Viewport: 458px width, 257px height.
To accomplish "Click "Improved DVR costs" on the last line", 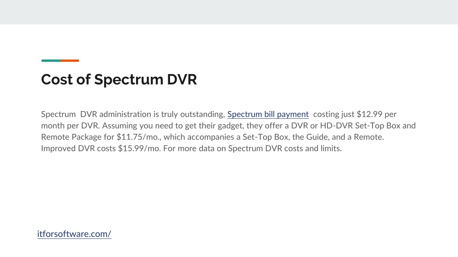I will (x=78, y=148).
